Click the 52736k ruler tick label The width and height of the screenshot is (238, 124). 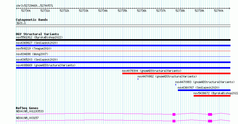point(142,11)
